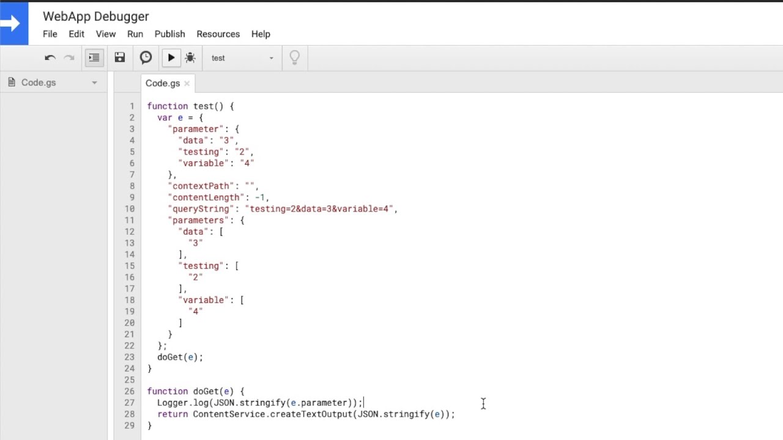Image resolution: width=783 pixels, height=440 pixels.
Task: Click the lightbulb hint icon
Action: click(294, 57)
